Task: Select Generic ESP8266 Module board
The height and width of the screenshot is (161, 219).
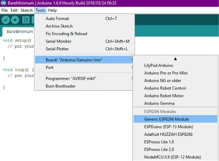Action: 176,119
